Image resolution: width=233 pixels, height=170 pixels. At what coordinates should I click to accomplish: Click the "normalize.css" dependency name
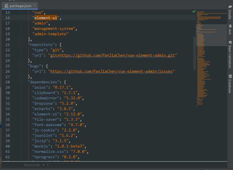pos(49,151)
